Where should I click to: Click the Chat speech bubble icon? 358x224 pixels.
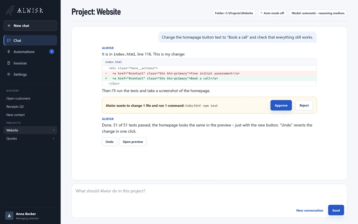pos(9,41)
